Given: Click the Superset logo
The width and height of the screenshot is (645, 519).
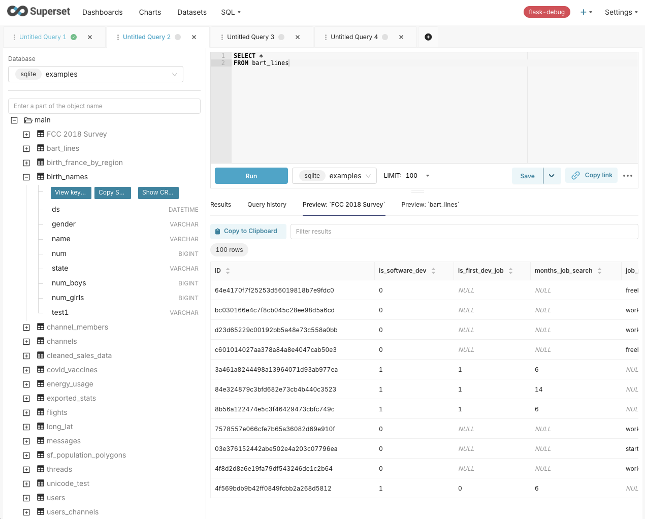Looking at the screenshot, I should tap(39, 11).
